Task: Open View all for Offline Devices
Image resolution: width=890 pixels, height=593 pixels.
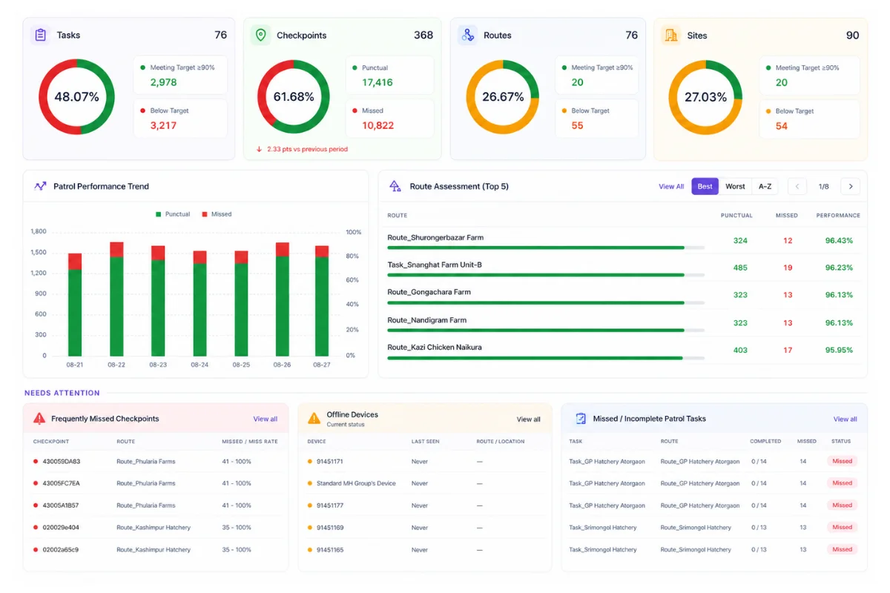Action: pyautogui.click(x=529, y=419)
